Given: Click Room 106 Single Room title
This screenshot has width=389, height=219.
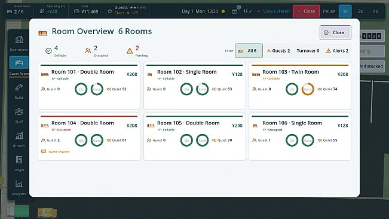Looking at the screenshot, I should (292, 123).
